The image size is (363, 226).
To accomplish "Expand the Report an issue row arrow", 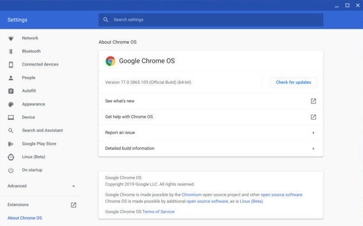I will (313, 132).
